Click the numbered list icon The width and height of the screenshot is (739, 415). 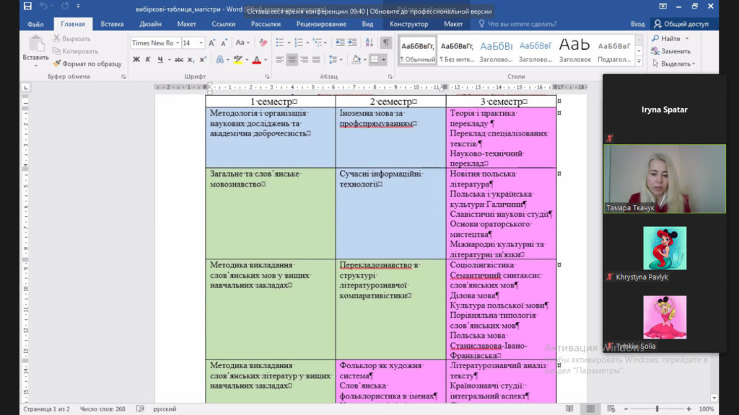(x=298, y=43)
